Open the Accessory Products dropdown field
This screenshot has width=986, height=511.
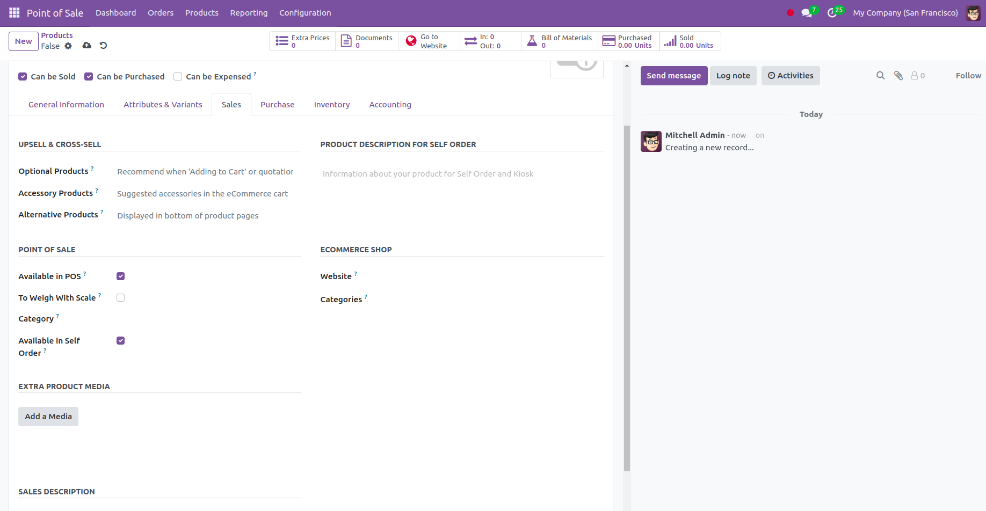pyautogui.click(x=205, y=194)
